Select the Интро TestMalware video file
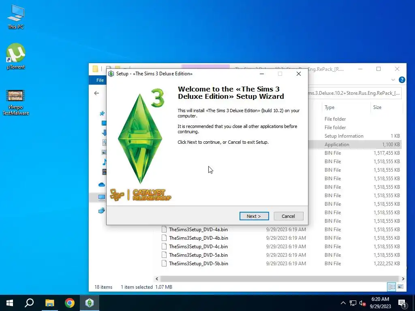Viewport: 415px width, 311px height. click(x=16, y=102)
